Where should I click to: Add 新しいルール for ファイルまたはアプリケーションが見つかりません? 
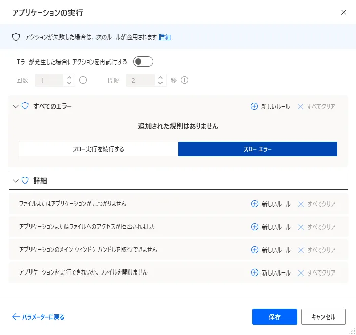pos(271,204)
